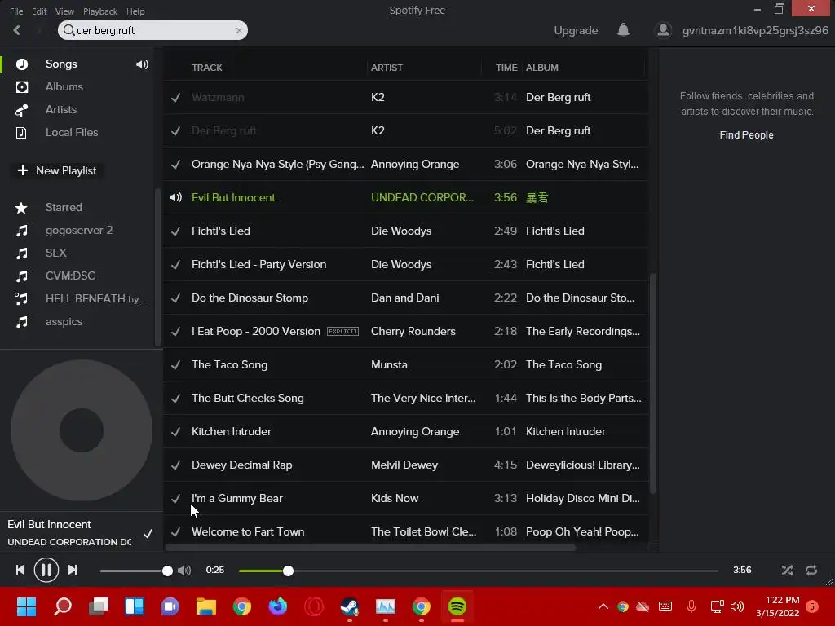The height and width of the screenshot is (626, 835).
Task: Sort by the TRACK column header
Action: click(206, 68)
